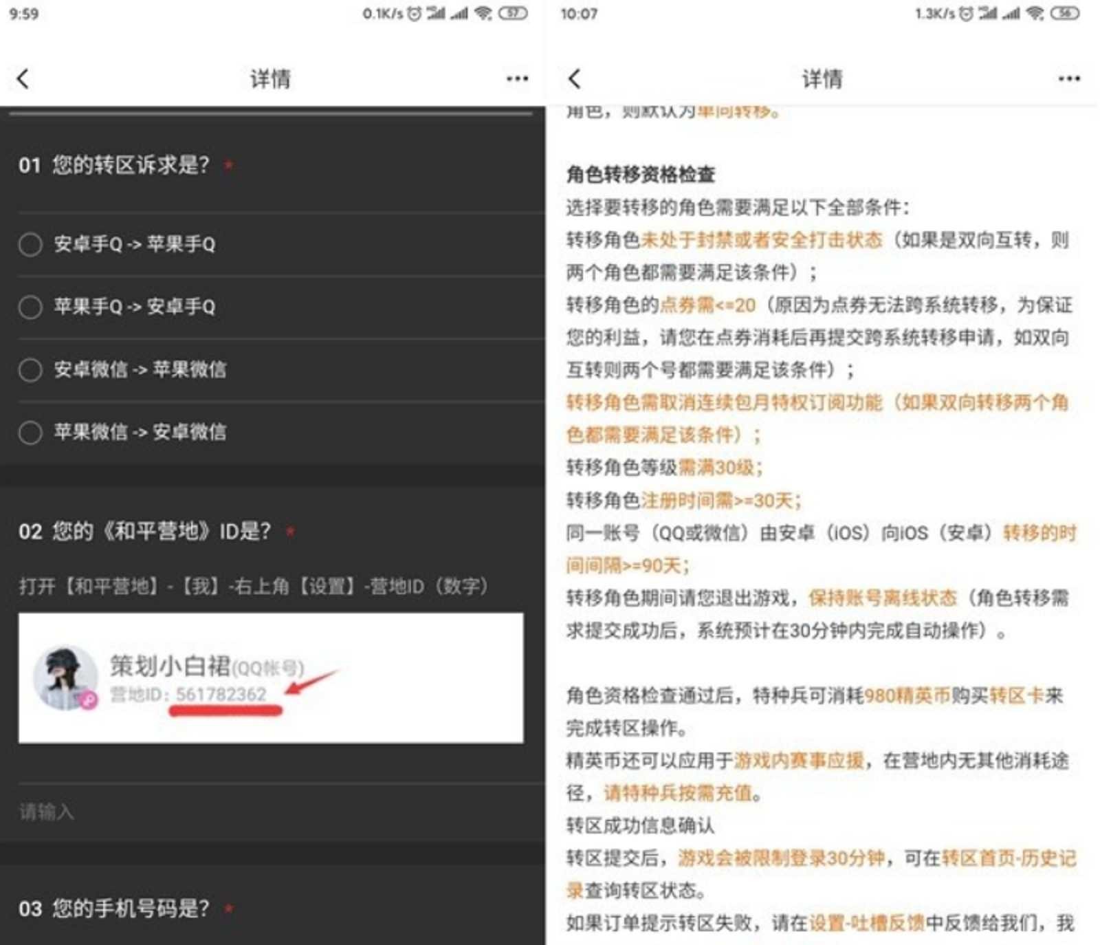Click orange text 设置-吐槽反馈
The width and height of the screenshot is (1100, 945).
click(x=866, y=923)
